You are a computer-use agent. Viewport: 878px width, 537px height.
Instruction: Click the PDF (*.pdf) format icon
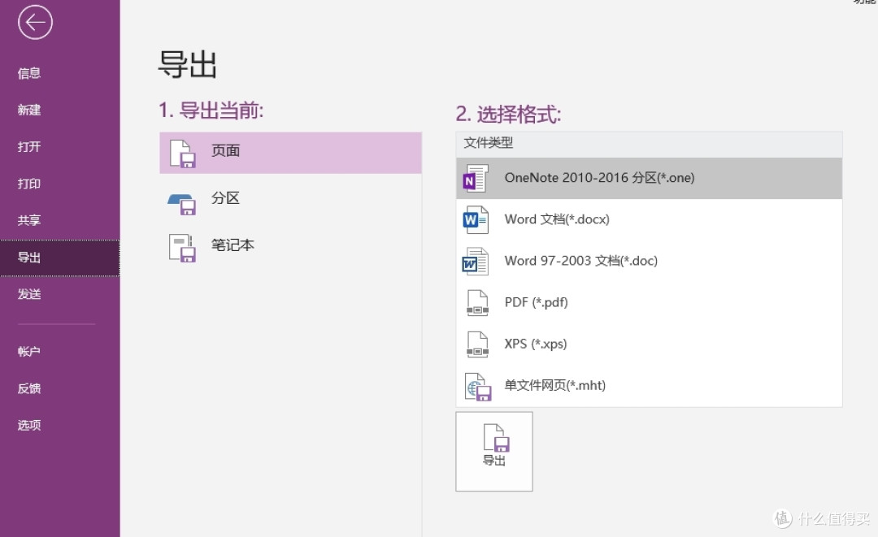click(478, 301)
